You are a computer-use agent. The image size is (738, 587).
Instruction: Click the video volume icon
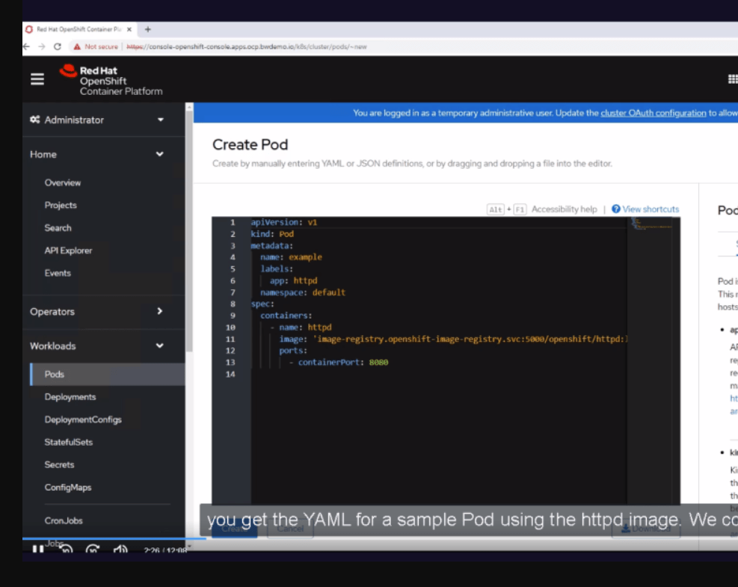[120, 550]
